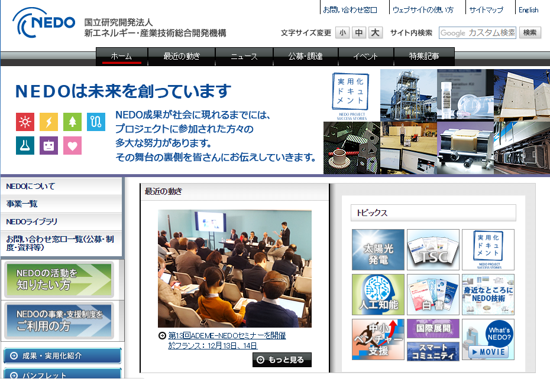Set font size to 中
This screenshot has height=379, width=550.
[359, 33]
